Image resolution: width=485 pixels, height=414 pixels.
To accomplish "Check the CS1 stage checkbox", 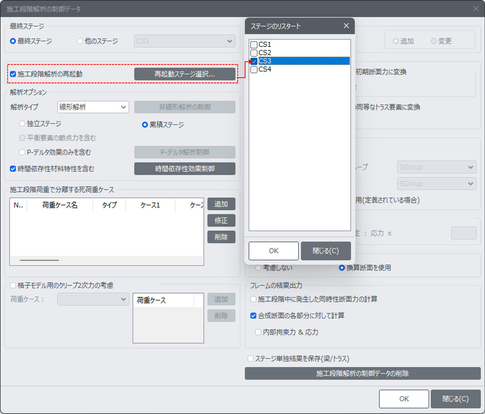I will [254, 44].
